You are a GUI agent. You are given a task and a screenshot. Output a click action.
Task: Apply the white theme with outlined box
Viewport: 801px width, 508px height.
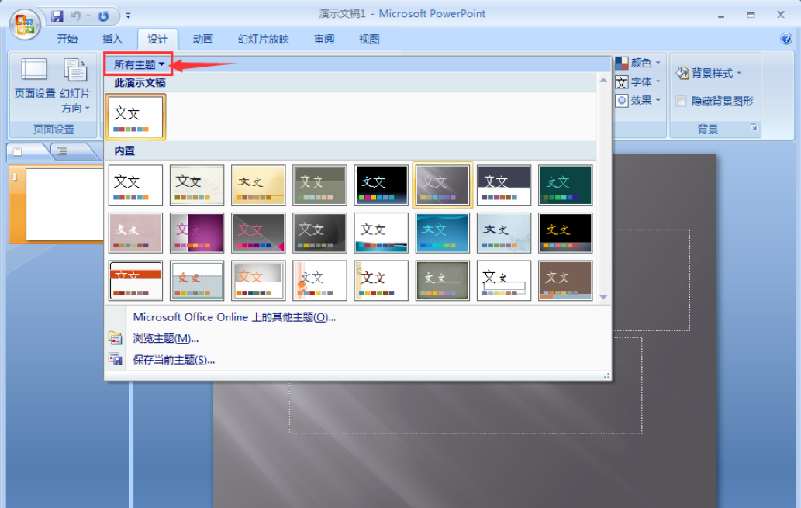tap(504, 281)
